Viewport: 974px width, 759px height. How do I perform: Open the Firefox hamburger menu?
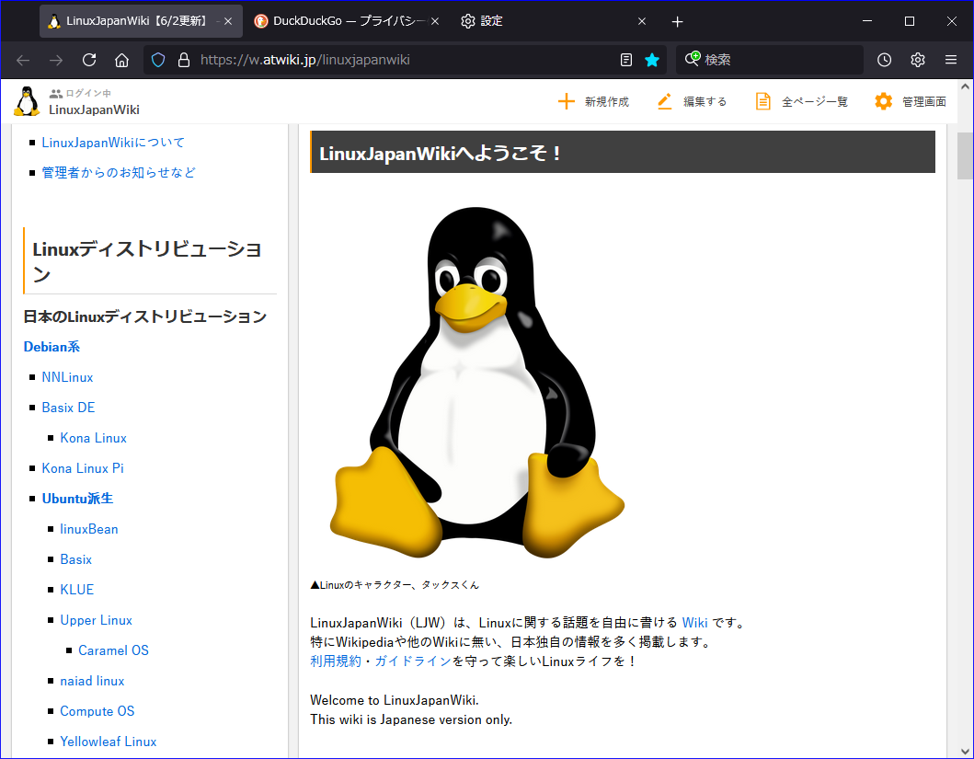[950, 60]
